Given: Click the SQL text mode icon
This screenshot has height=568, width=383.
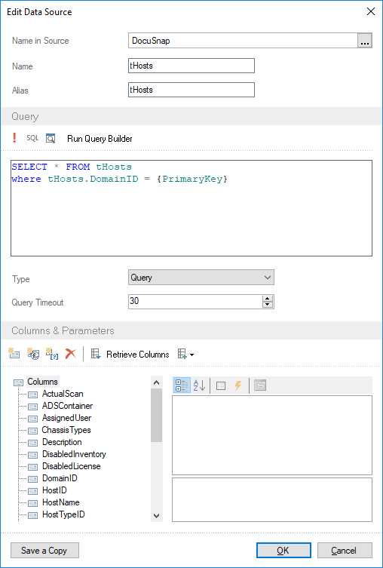Looking at the screenshot, I should pyautogui.click(x=32, y=138).
